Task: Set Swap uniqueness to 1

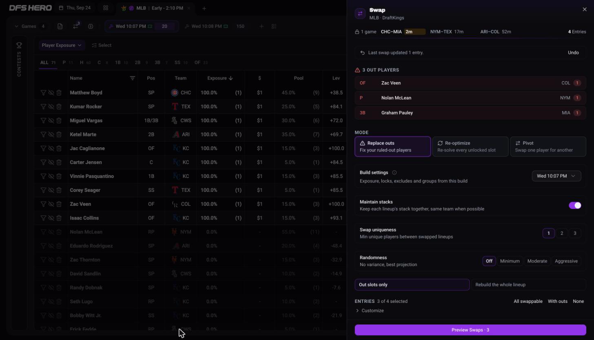Action: [x=548, y=233]
